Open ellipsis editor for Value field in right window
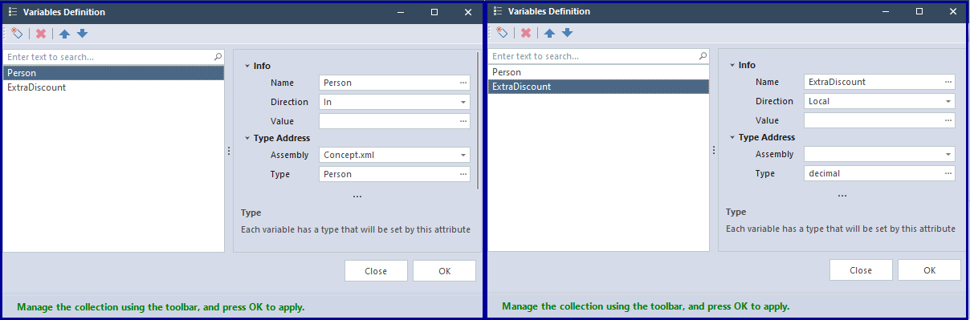 pos(948,120)
